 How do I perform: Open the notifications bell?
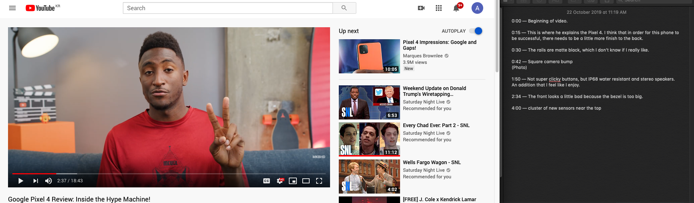[x=456, y=8]
